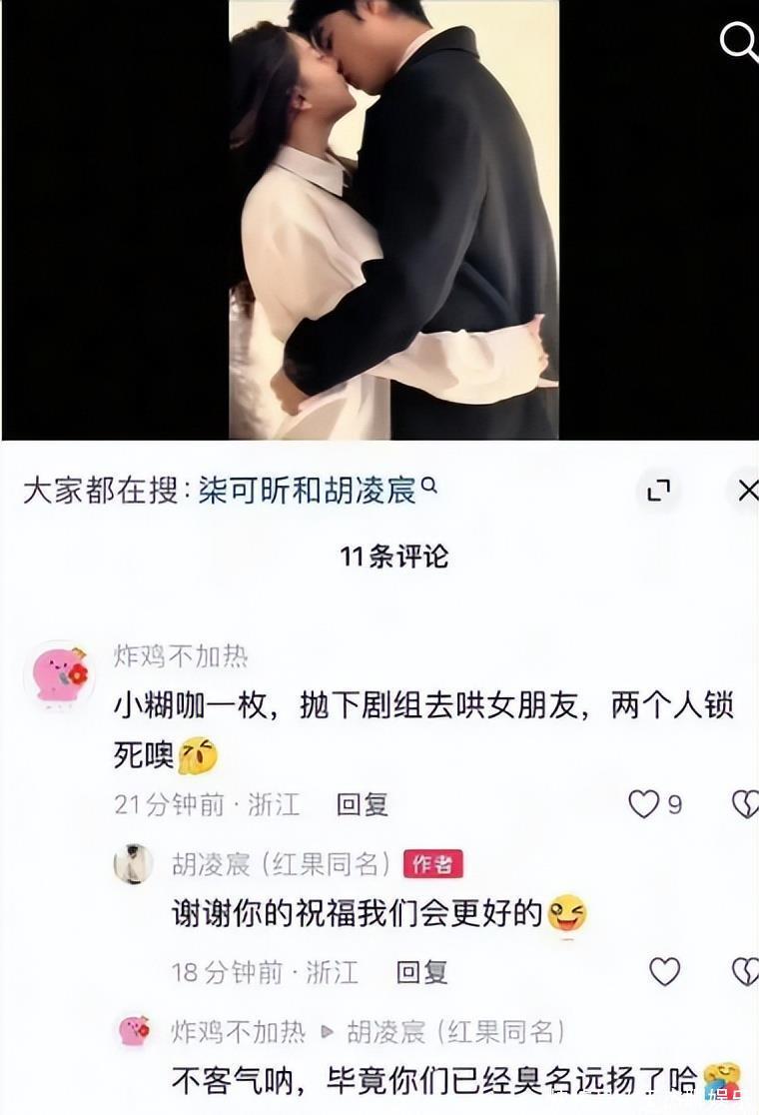This screenshot has width=759, height=1115.
Task: Open search with the magnifier icon
Action: [x=740, y=43]
